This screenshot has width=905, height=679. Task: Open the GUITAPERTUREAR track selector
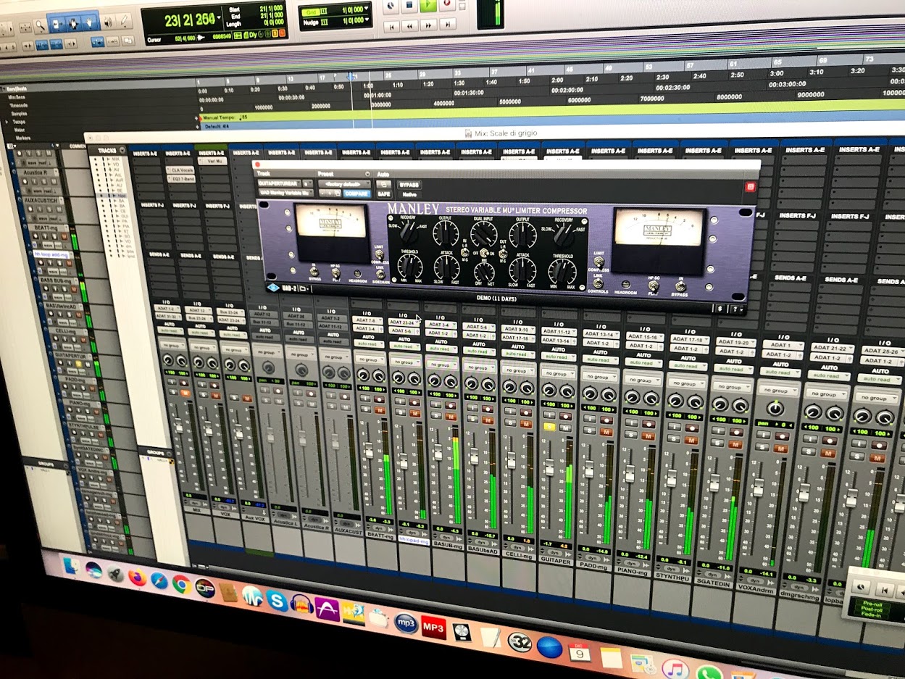point(279,183)
